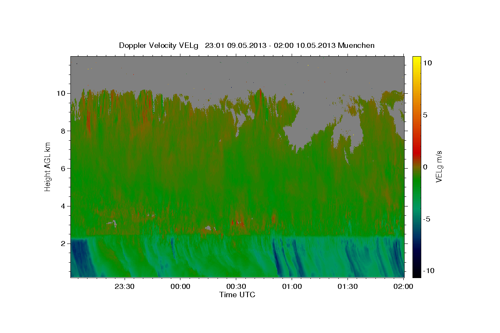The width and height of the screenshot is (500, 333).
Task: Click the 'Time UTC' axis label
Action: (x=237, y=295)
